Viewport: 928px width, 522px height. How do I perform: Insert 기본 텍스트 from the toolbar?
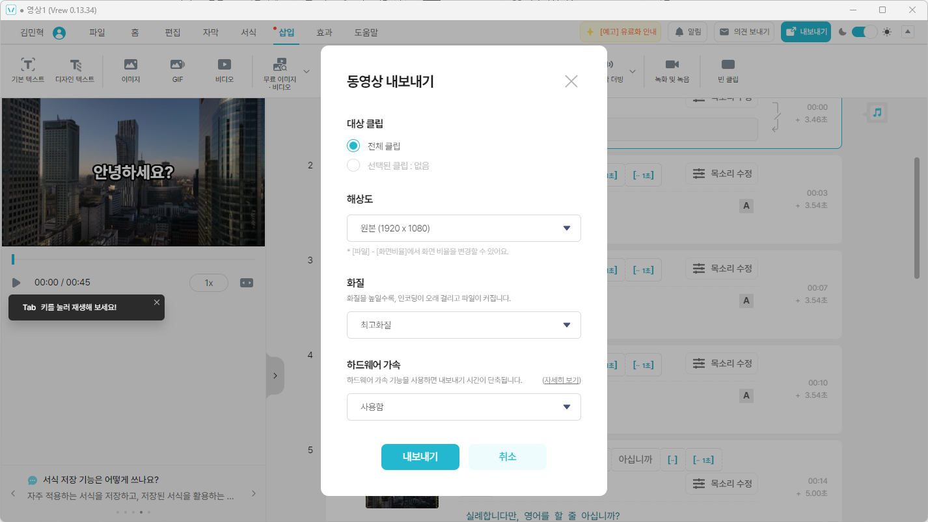[x=28, y=70]
